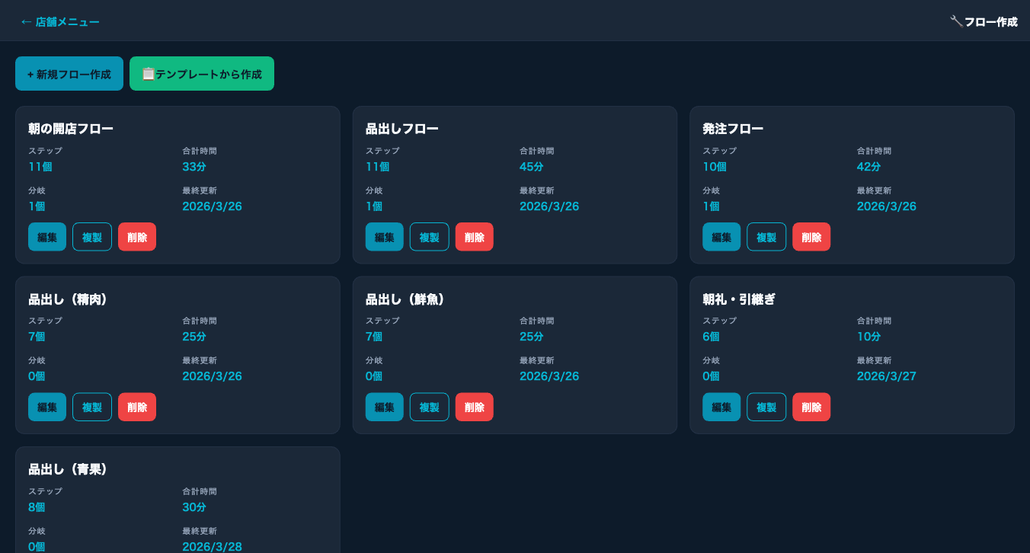1030x553 pixels.
Task: Click the wrench フロー作成 header icon
Action: [956, 21]
